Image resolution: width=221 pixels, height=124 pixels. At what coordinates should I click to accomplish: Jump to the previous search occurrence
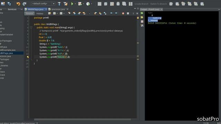74,13
